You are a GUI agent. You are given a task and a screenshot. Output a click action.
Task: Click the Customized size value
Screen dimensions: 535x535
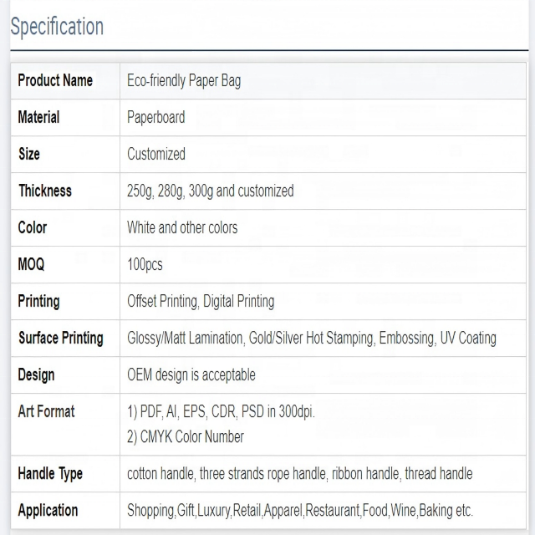(156, 154)
